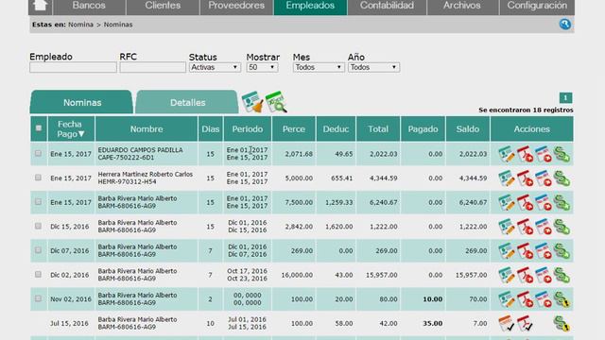Click the blue document icon in the Nov 02, 2016 row
The width and height of the screenshot is (605, 340).
(544, 299)
